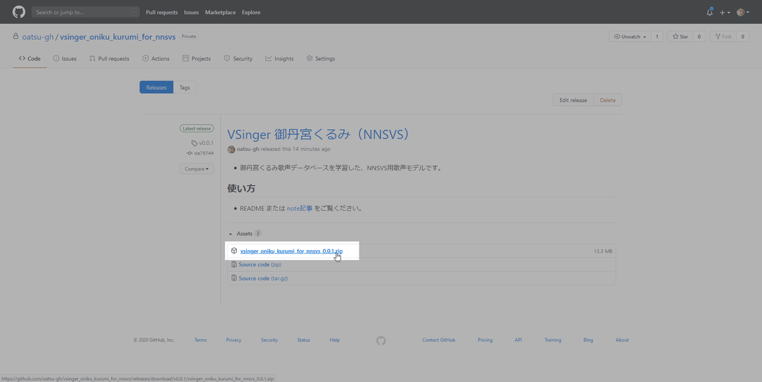762x382 pixels.
Task: Open the notifications bell
Action: coord(710,12)
